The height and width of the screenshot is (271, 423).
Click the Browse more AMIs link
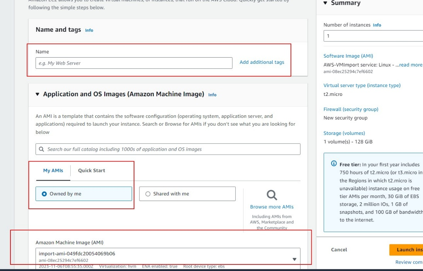point(272,207)
